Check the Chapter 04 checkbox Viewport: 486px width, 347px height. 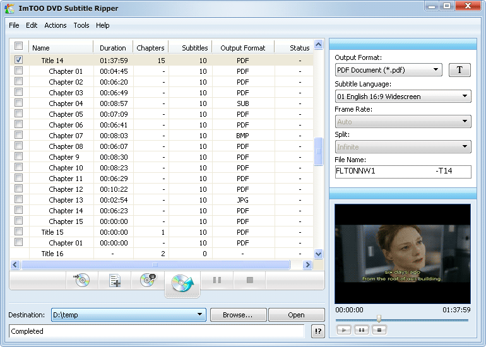(x=18, y=103)
